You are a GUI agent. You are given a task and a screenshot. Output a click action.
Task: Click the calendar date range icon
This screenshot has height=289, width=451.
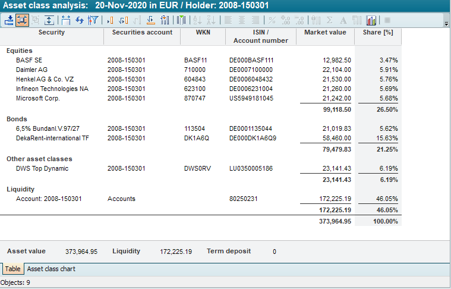65,20
